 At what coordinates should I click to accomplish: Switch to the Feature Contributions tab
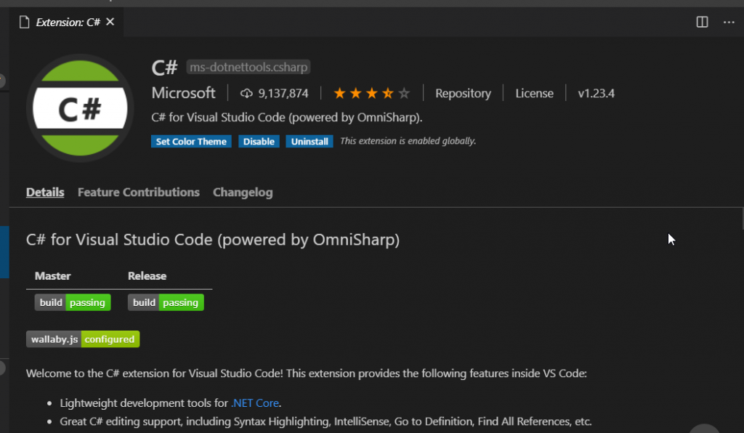pos(139,192)
